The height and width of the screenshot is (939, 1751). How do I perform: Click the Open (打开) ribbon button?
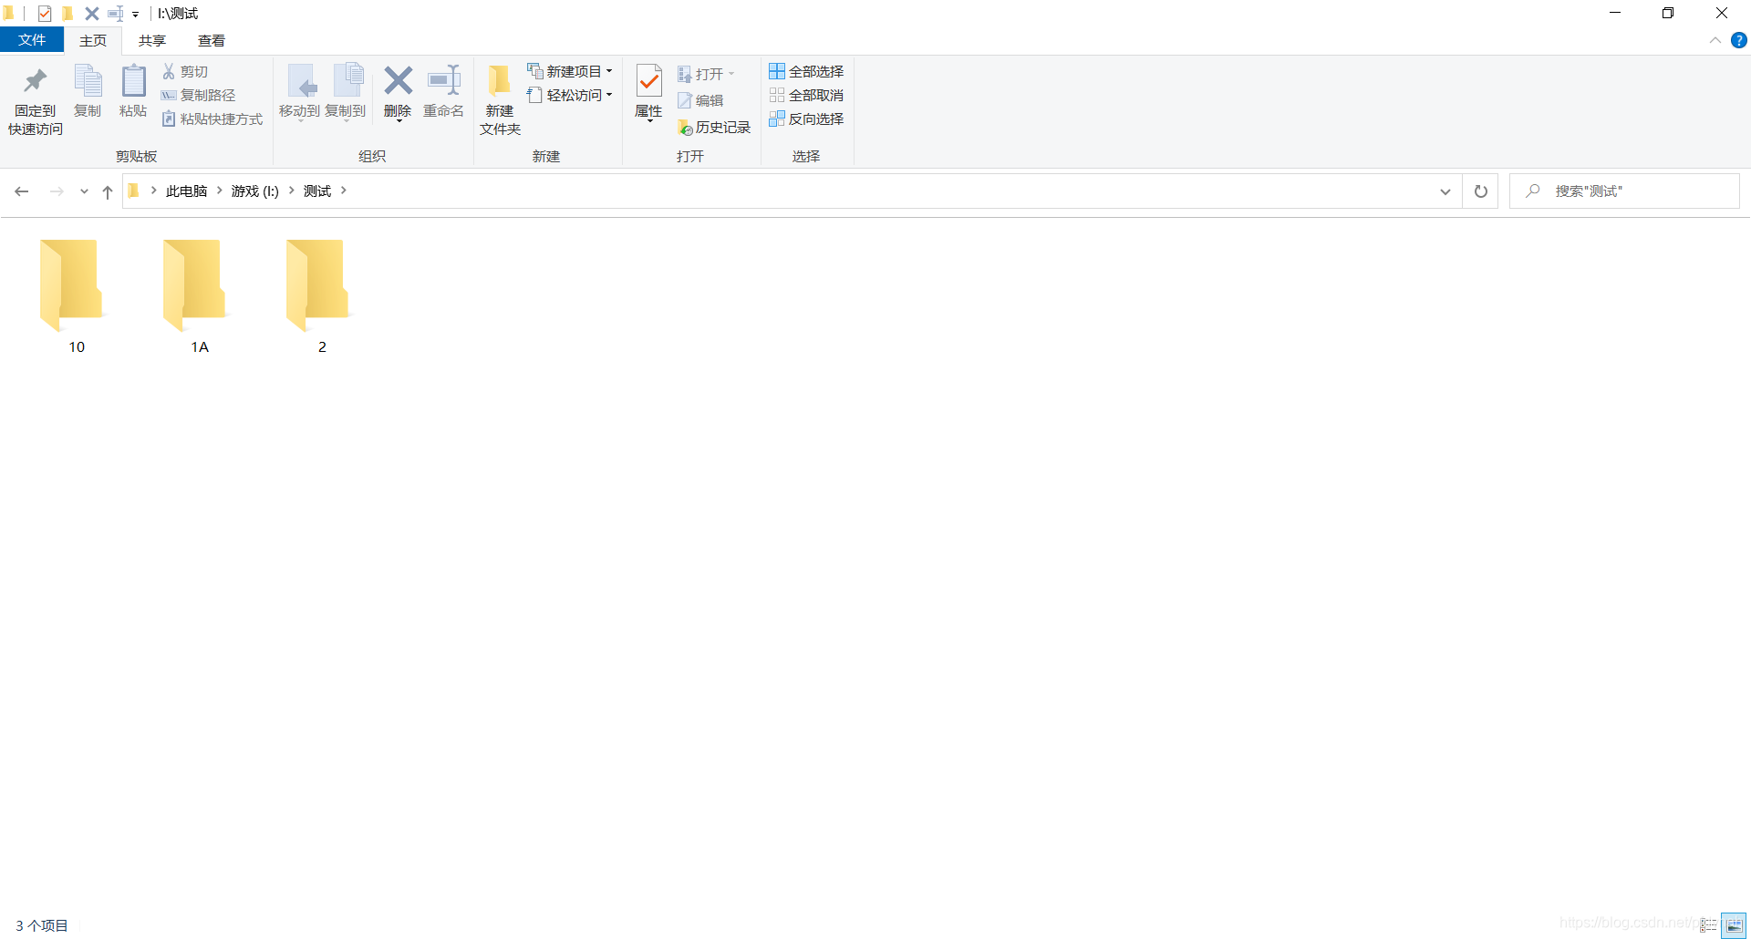[706, 74]
